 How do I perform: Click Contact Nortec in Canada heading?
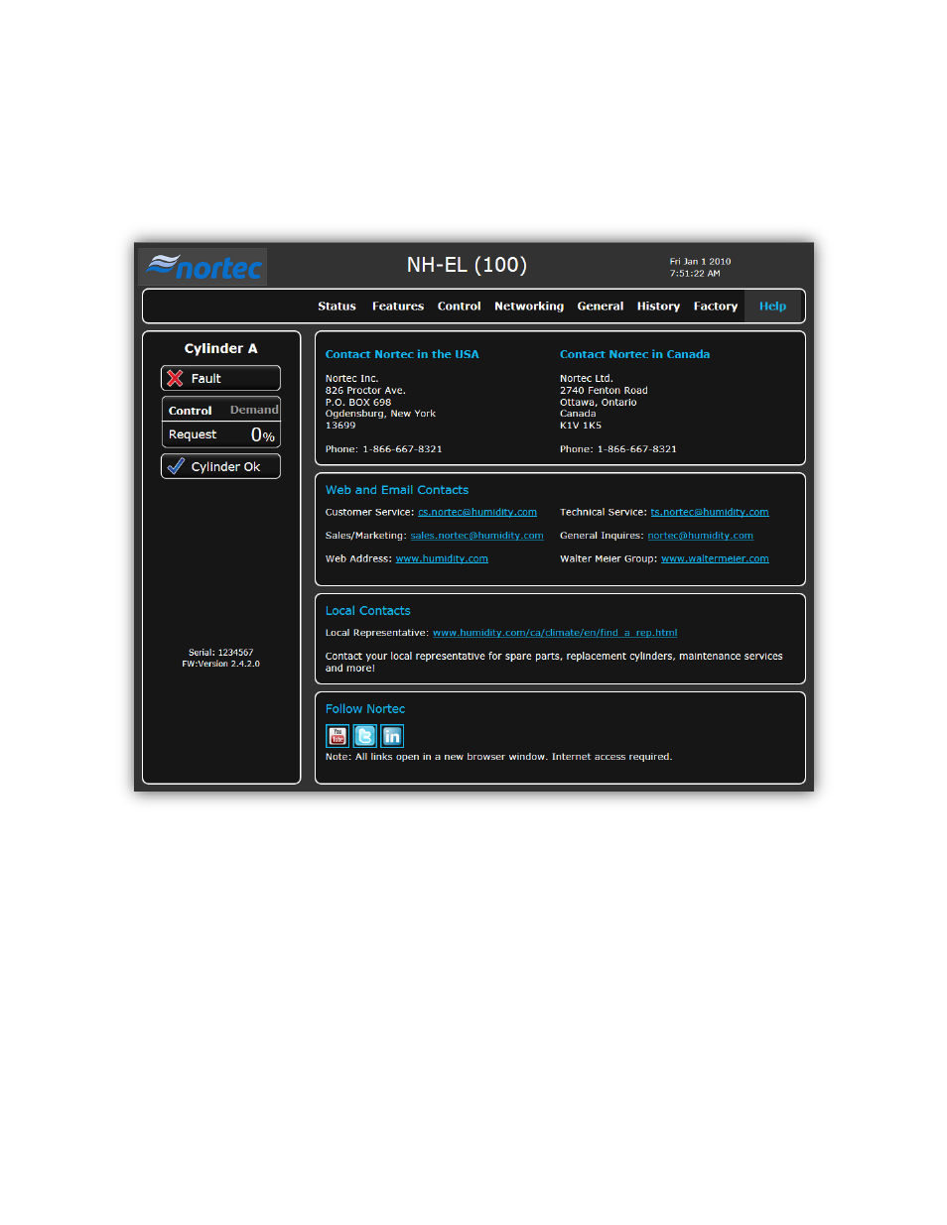tap(634, 354)
